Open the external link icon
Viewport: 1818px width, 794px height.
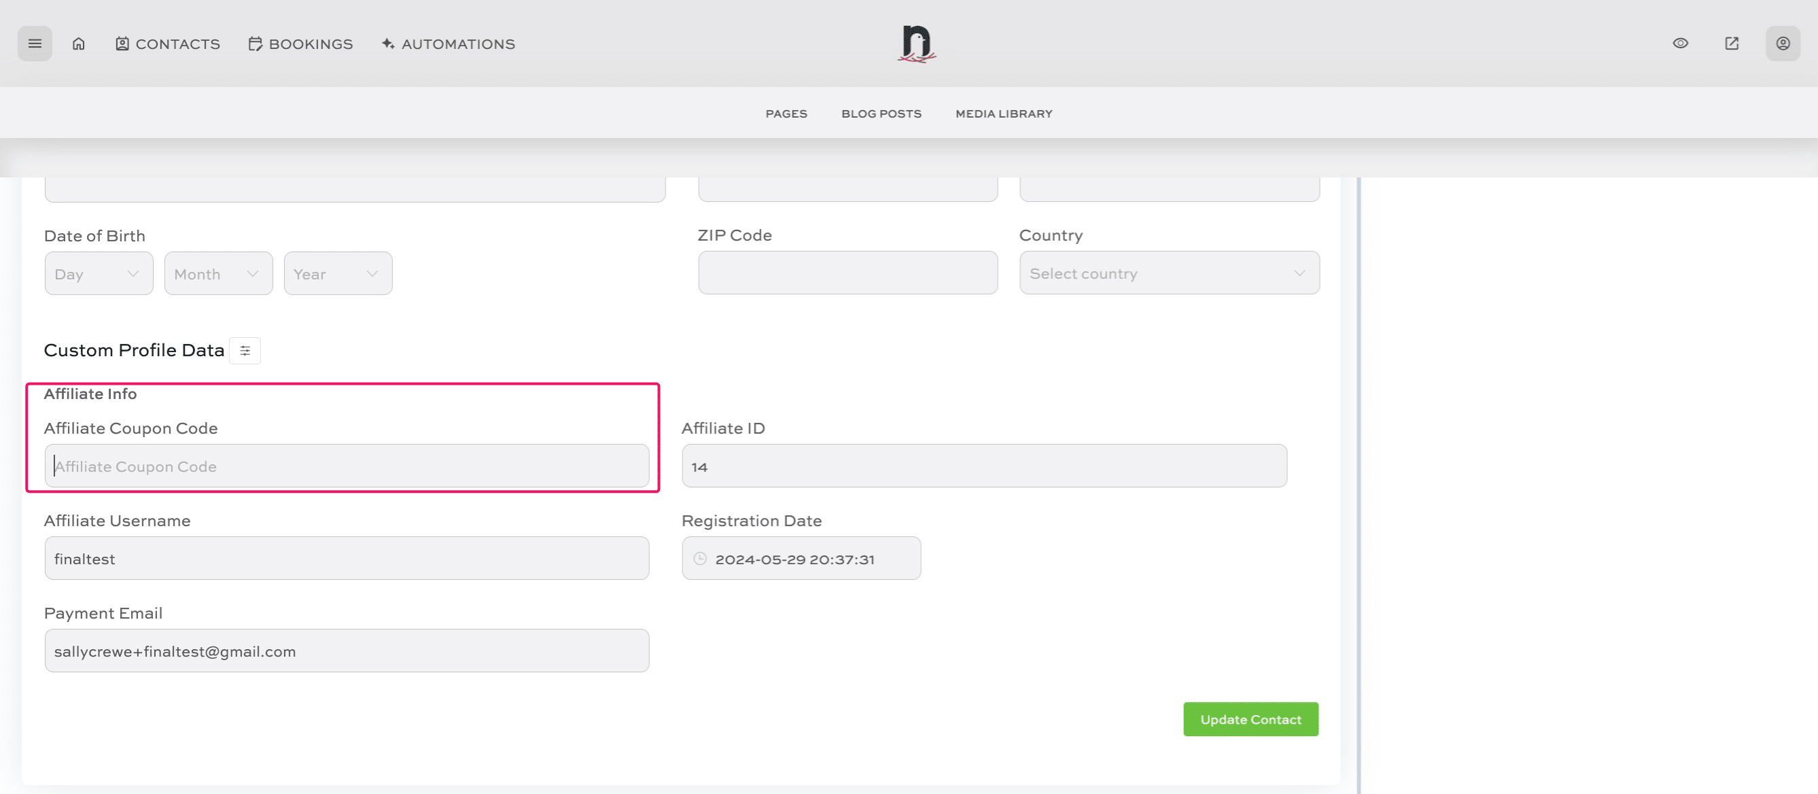point(1731,44)
